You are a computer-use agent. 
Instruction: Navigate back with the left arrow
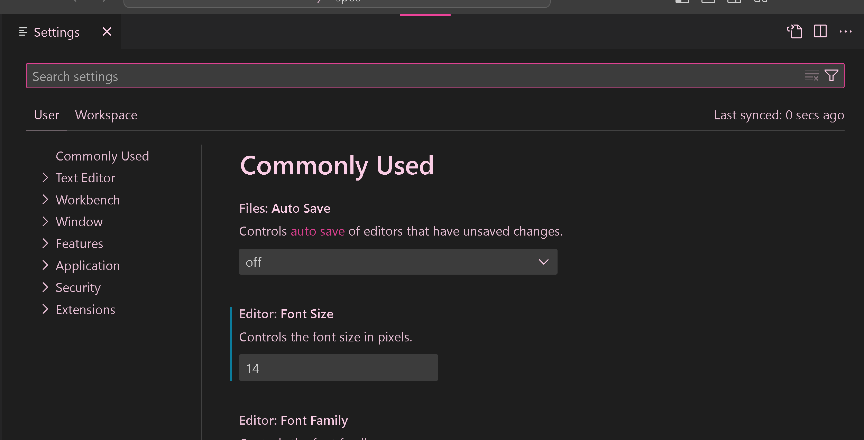pos(74,2)
